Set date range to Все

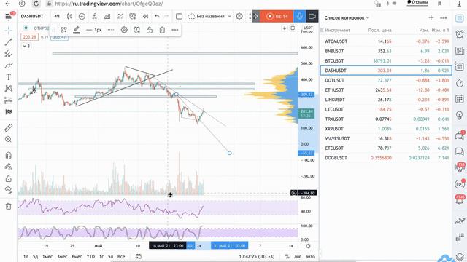121,256
